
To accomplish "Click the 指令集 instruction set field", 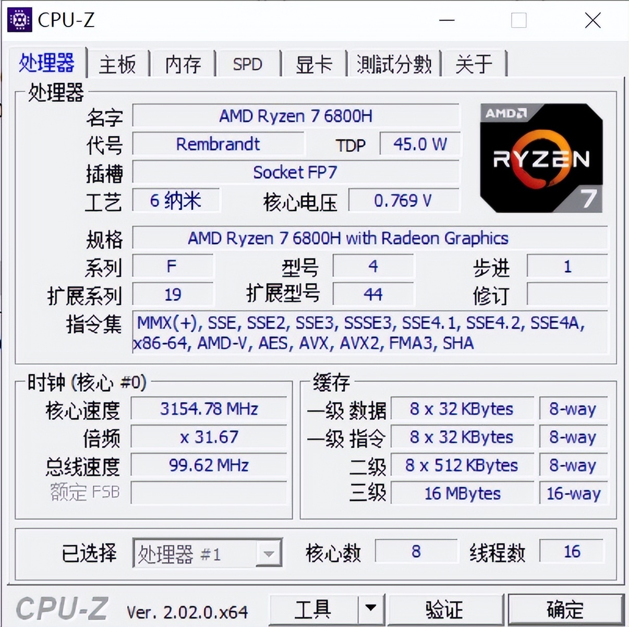I will point(370,332).
